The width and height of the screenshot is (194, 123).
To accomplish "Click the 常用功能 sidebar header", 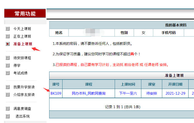I will pos(25,13).
